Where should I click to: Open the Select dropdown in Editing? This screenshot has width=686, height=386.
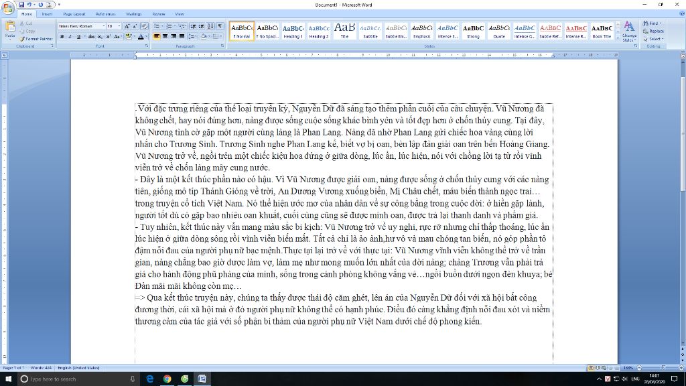point(654,39)
